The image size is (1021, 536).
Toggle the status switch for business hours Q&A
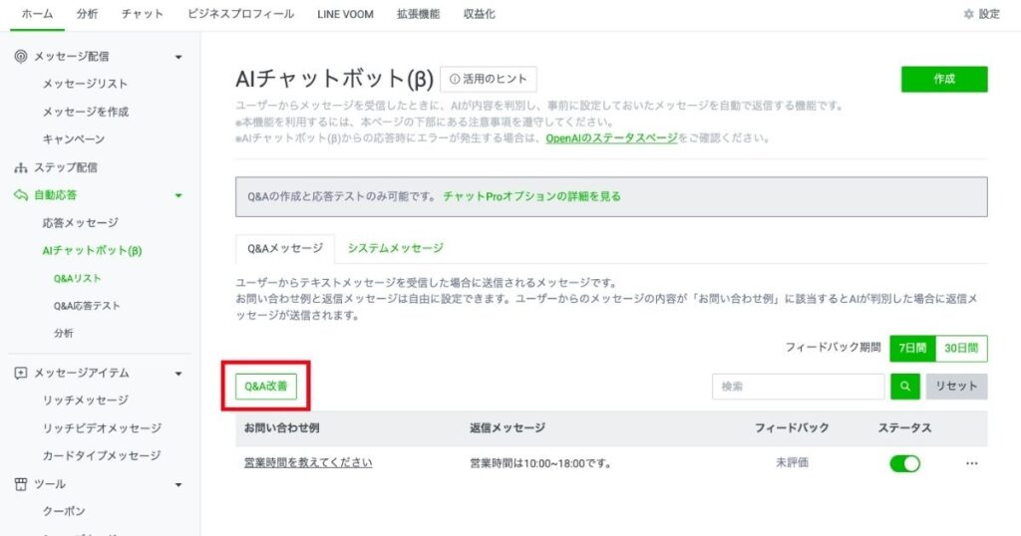click(x=905, y=463)
